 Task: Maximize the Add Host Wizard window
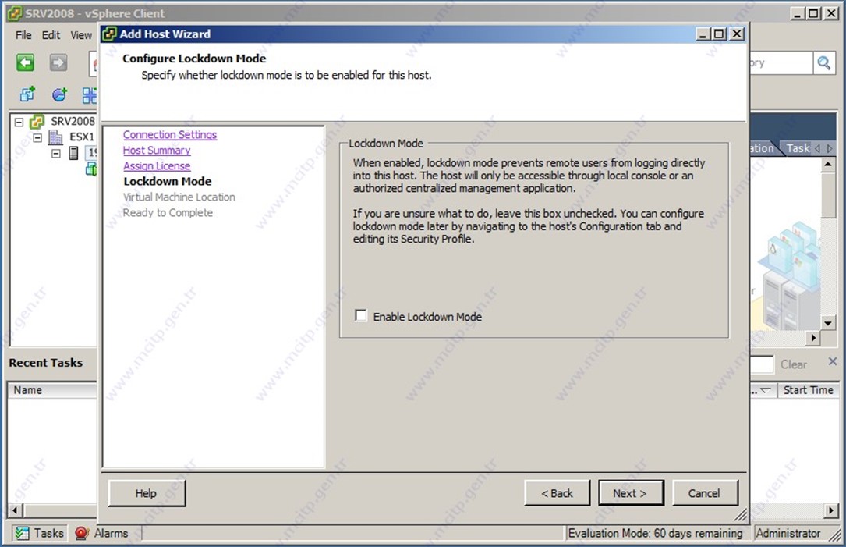coord(719,34)
